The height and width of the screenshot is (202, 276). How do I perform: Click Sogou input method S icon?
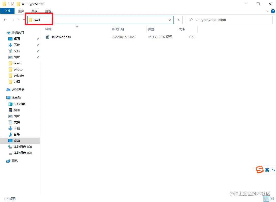pos(259,169)
